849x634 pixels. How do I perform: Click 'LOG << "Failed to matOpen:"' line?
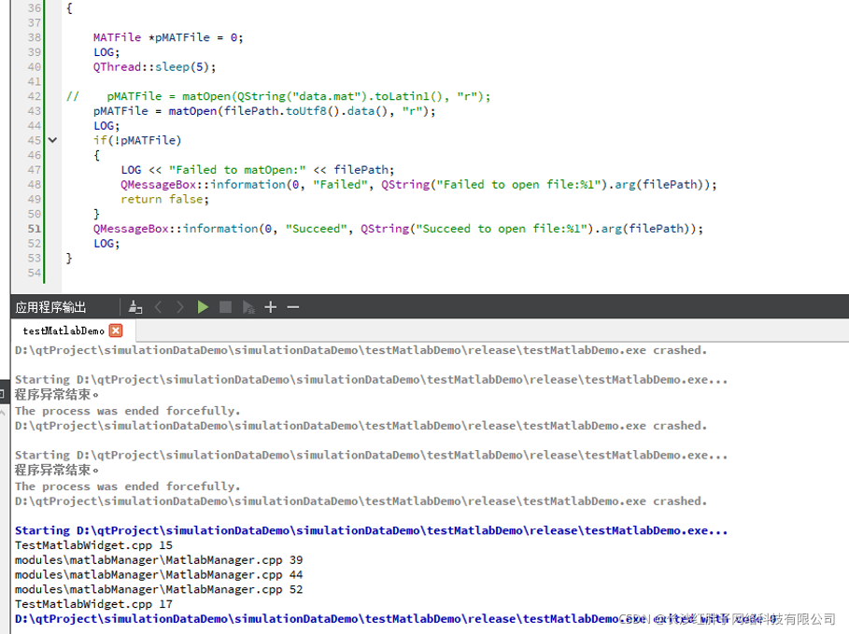tap(257, 170)
